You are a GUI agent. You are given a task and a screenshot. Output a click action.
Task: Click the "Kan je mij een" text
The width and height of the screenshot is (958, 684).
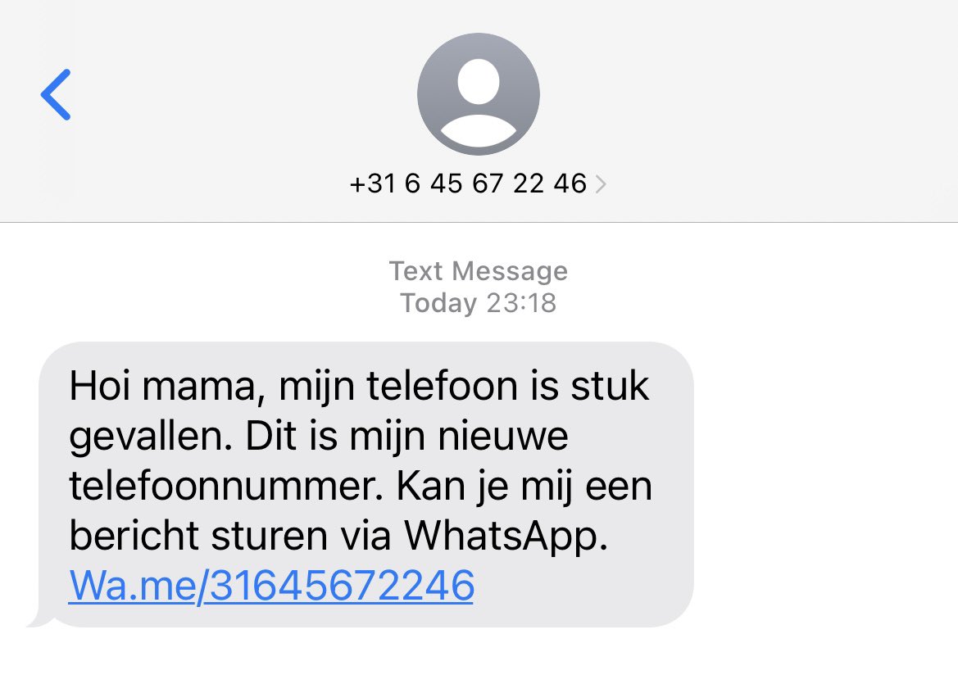click(x=524, y=486)
